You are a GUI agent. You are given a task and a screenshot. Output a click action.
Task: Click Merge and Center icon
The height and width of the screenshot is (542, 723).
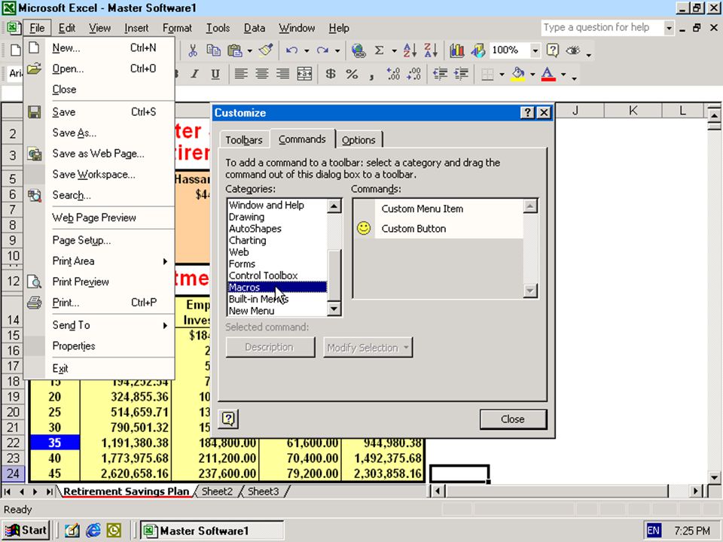click(304, 74)
